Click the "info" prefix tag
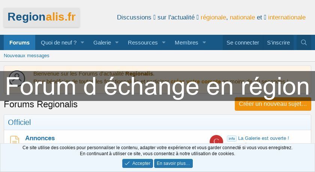Screen dimensions: 315x172 tap(232, 138)
